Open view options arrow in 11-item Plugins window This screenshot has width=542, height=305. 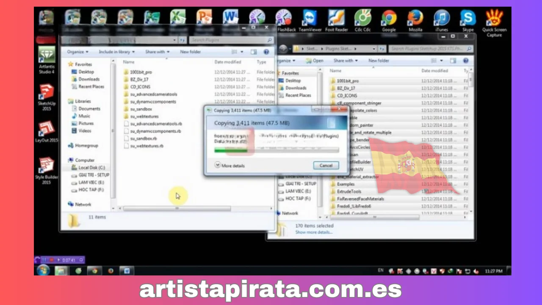click(241, 52)
